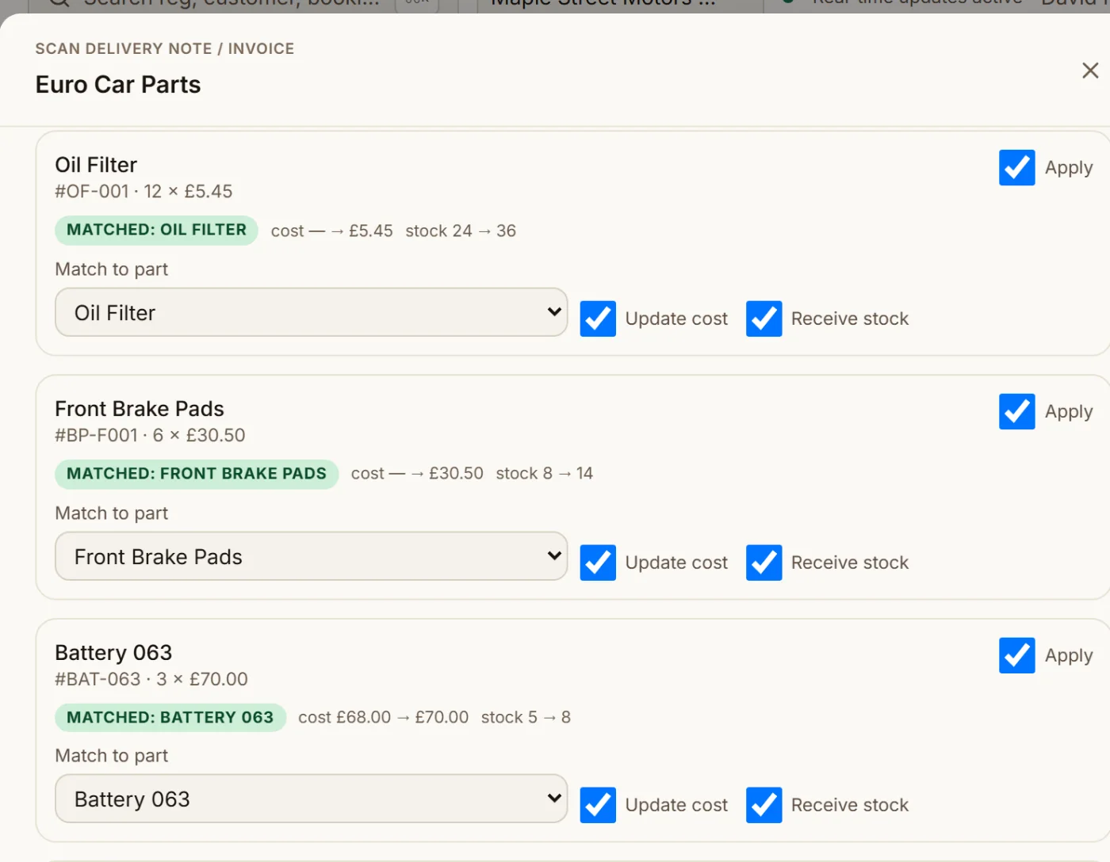Click the Front Brake Pads item title
Screen dimensions: 1110x862
coord(140,409)
